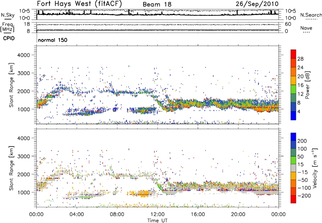Select the 'N.Search' legend label
This screenshot has width=322, height=223.
pos(311,15)
